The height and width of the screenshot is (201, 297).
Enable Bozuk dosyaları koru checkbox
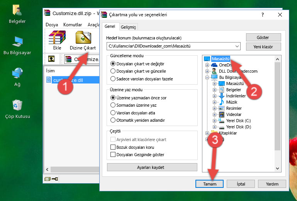113,147
